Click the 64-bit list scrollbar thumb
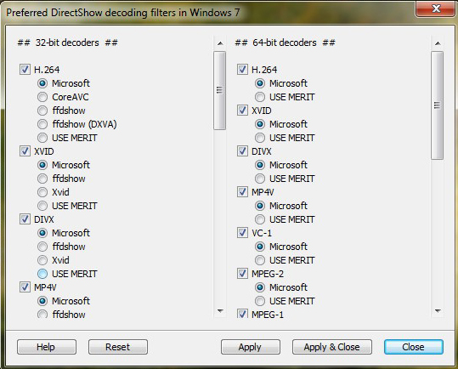Image resolution: width=458 pixels, height=369 pixels. pos(438,105)
